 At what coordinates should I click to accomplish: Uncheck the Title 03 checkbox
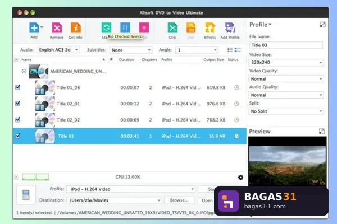coord(17,136)
